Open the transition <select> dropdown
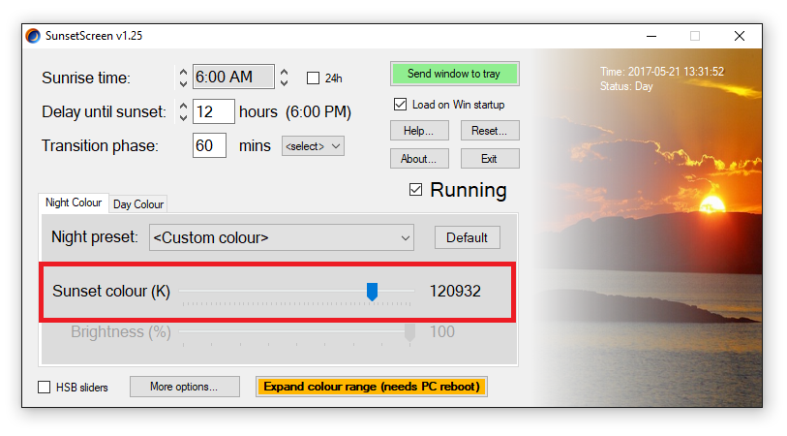The height and width of the screenshot is (436, 787). tap(313, 146)
